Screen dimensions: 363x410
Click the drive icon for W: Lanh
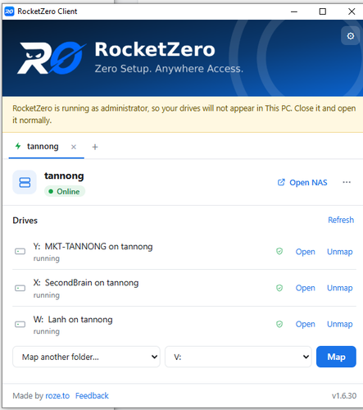(x=20, y=324)
